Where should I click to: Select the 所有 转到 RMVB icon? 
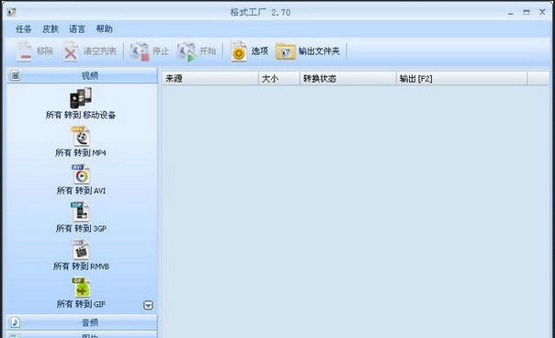81,250
